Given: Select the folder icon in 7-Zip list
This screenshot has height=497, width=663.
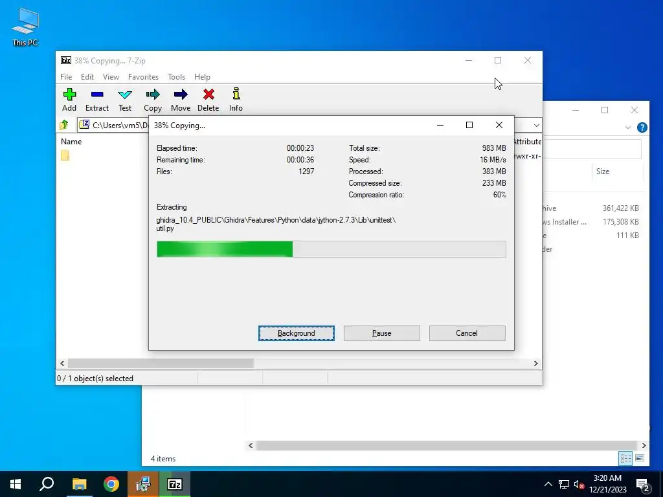Looking at the screenshot, I should [x=65, y=155].
